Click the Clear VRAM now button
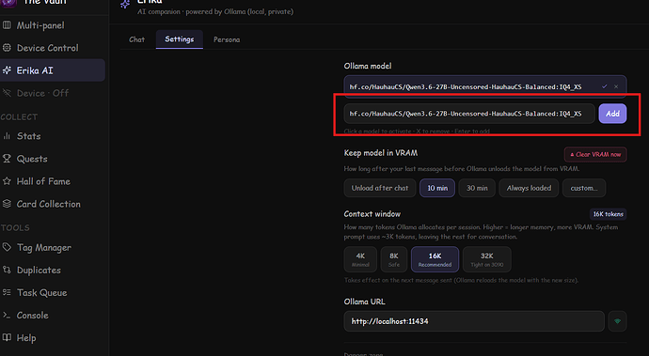This screenshot has height=356, width=649. pos(595,155)
